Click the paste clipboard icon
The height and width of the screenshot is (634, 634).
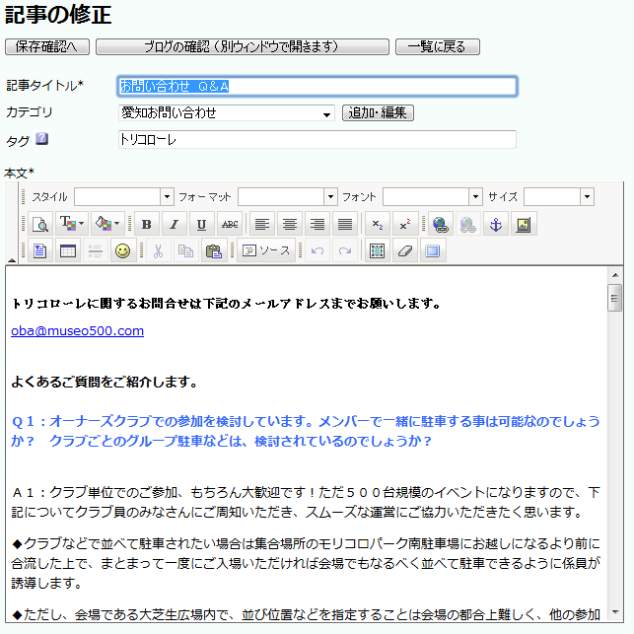(214, 250)
